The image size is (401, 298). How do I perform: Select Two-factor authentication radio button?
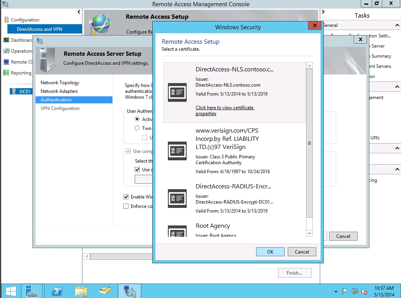click(137, 128)
